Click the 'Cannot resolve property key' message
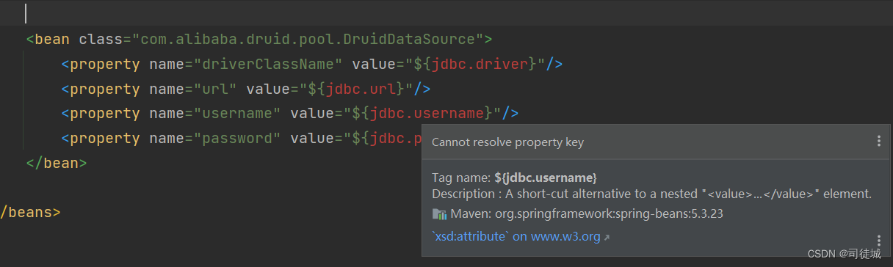Viewport: 893px width, 267px height. (x=507, y=142)
